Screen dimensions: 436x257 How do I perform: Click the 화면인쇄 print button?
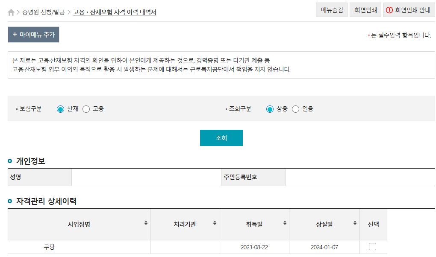pyautogui.click(x=365, y=10)
